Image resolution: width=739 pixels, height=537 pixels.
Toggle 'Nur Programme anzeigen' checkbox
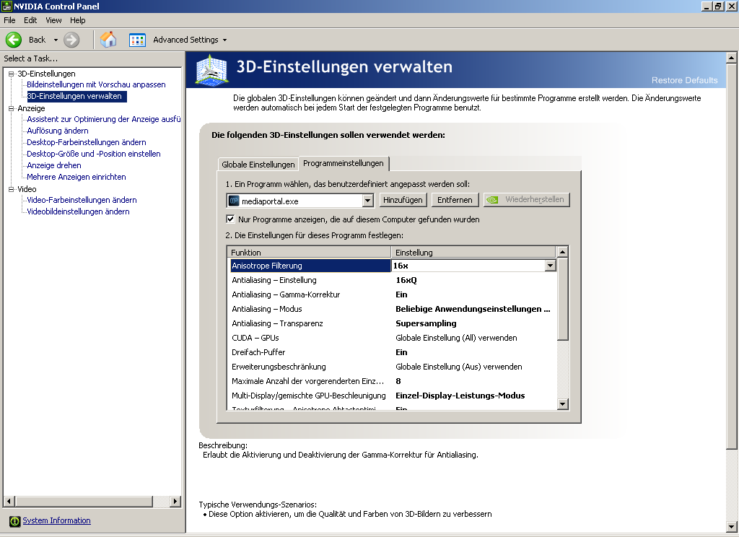pos(231,219)
